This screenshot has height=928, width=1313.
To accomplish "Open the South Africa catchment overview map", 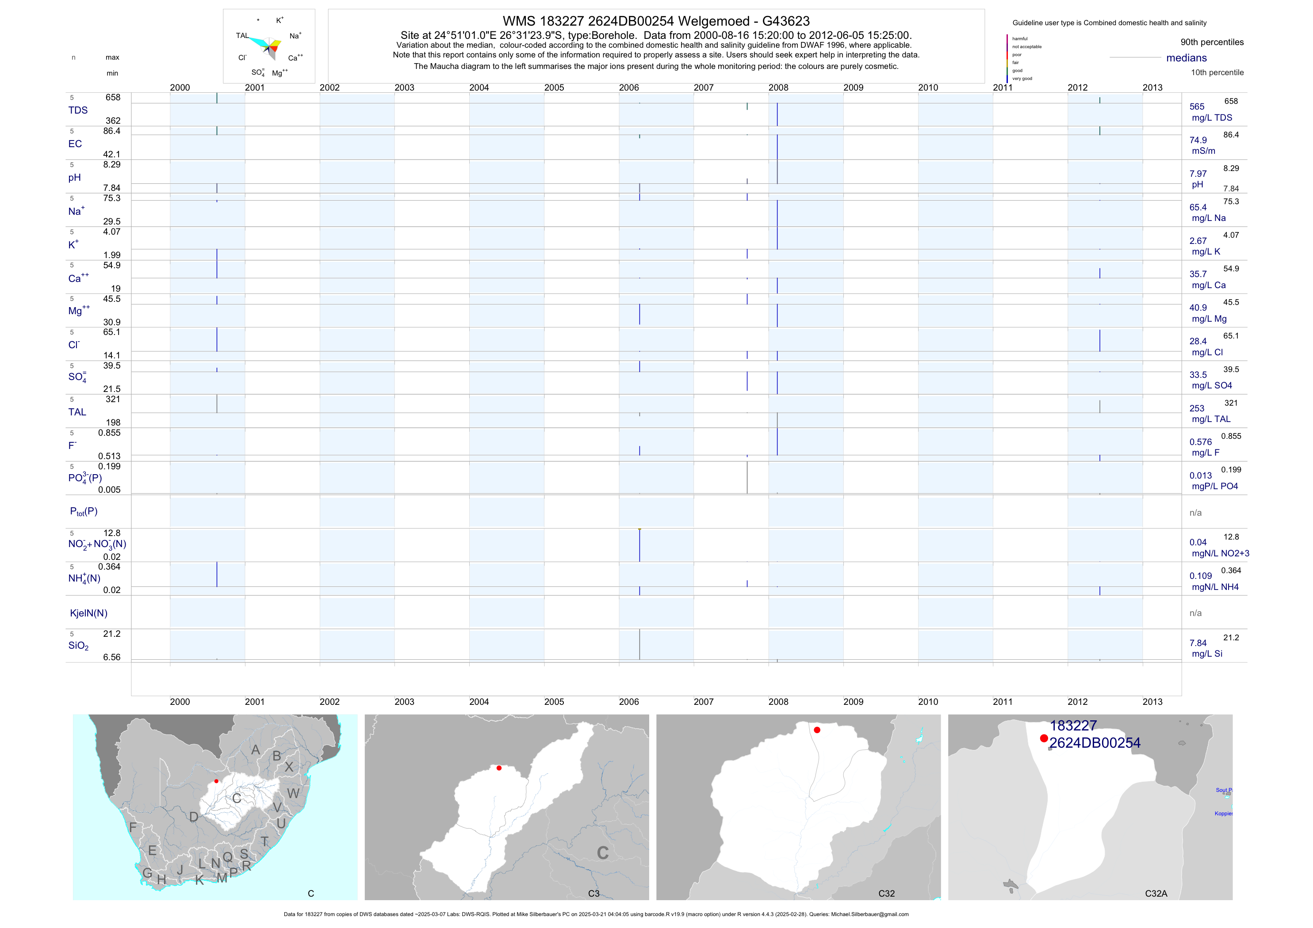I will tap(215, 807).
